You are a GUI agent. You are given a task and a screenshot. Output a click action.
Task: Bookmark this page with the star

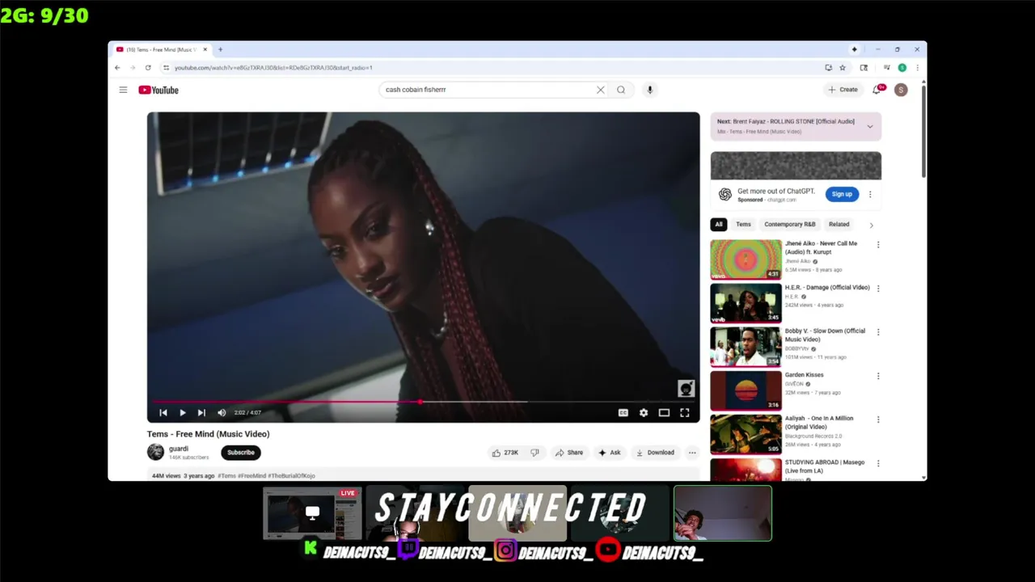click(842, 68)
